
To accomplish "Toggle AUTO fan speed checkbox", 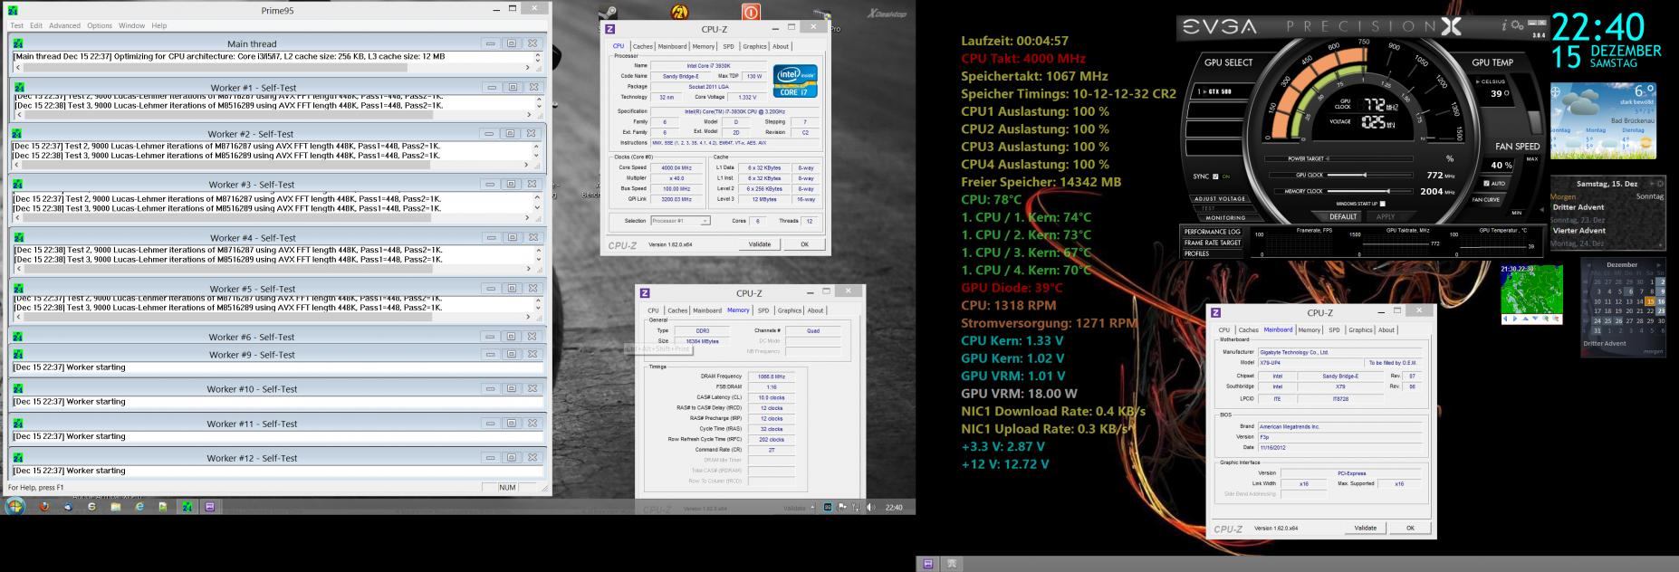I will 1486,183.
